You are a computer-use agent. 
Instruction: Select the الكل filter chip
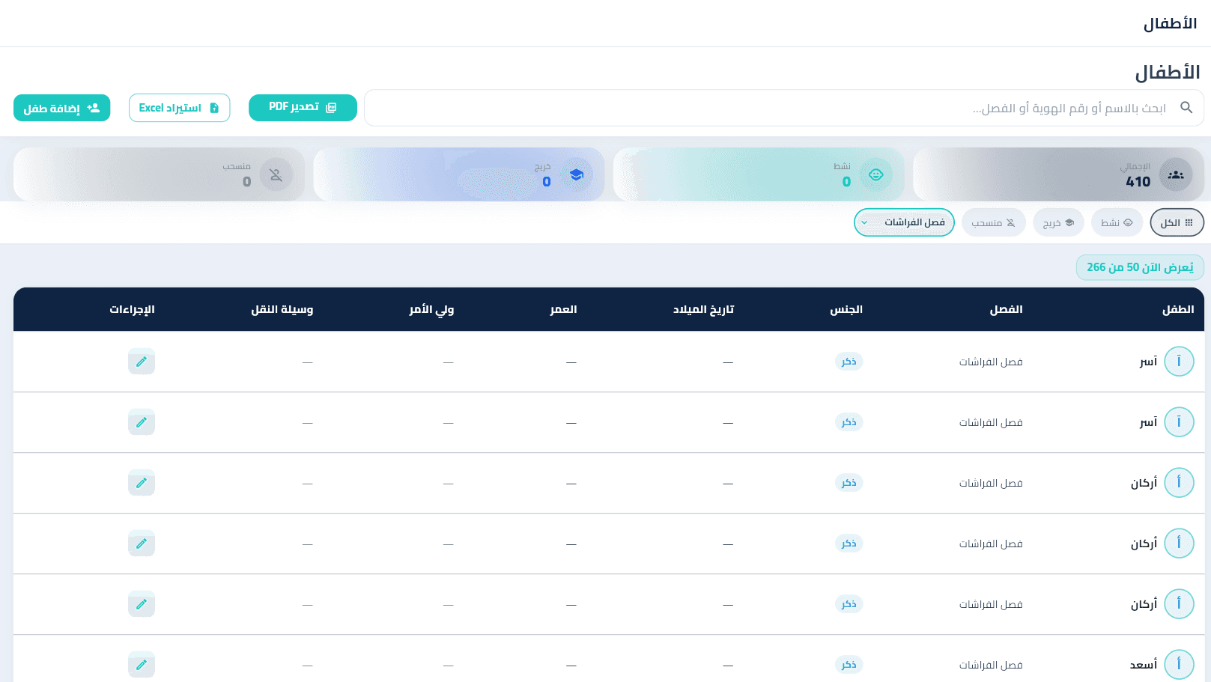[1177, 222]
